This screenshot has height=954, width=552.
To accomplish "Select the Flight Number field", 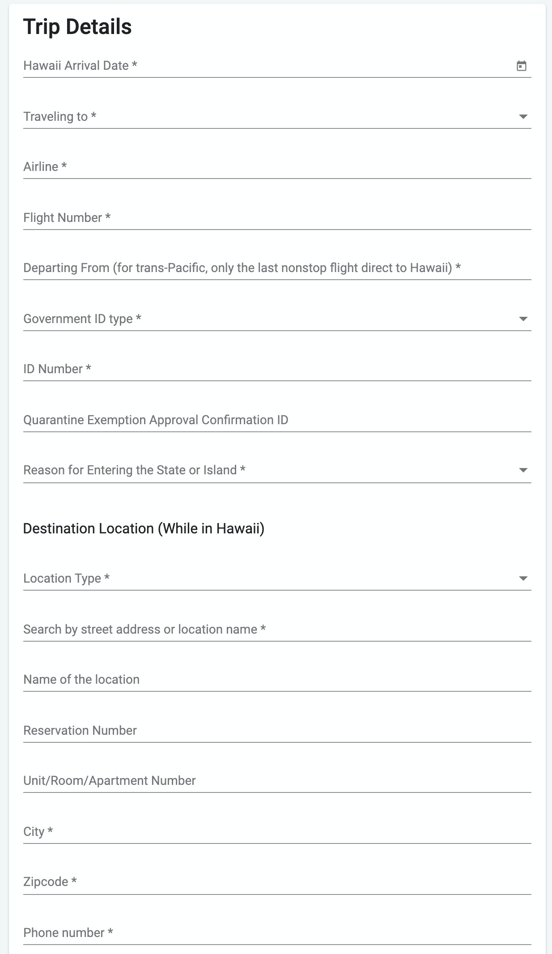I will pos(277,218).
